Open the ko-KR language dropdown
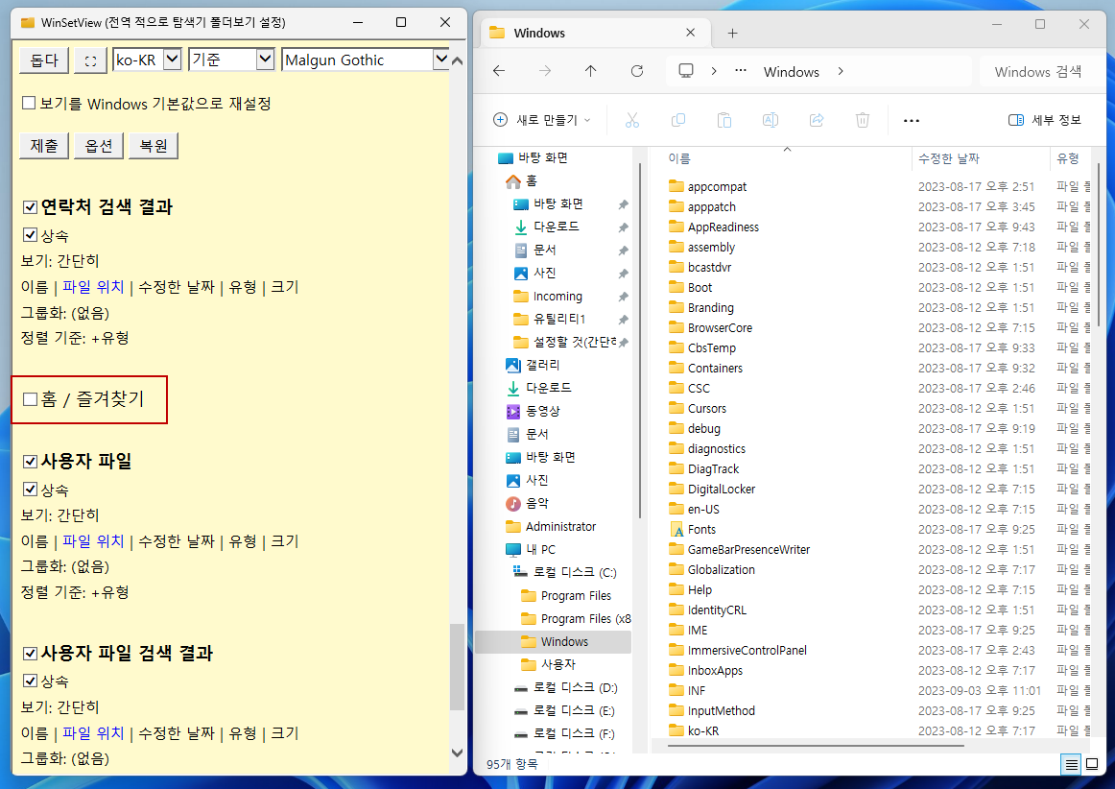The width and height of the screenshot is (1115, 789). coord(148,60)
